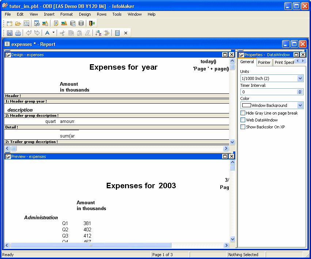
Task: Click the Properties book toolbar icon
Action: (117, 33)
